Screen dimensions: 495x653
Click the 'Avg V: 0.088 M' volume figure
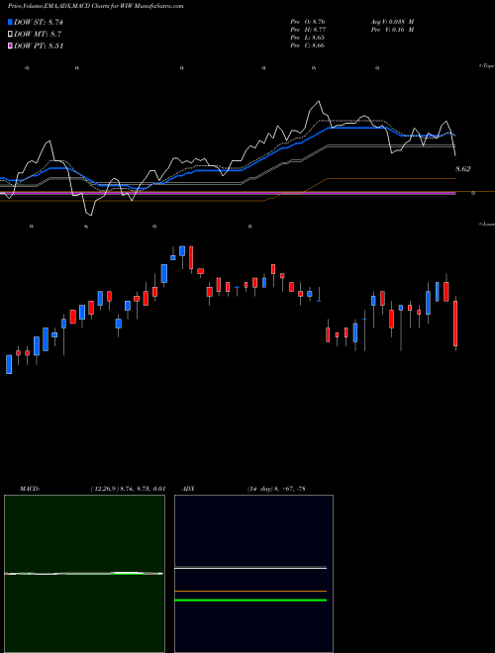[x=392, y=22]
